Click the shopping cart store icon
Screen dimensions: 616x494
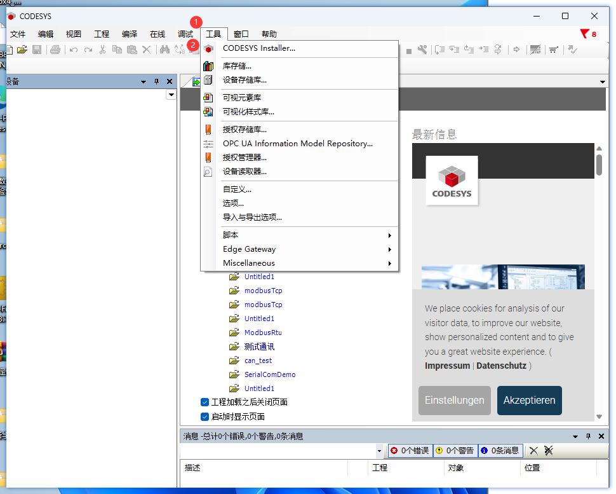[x=554, y=50]
